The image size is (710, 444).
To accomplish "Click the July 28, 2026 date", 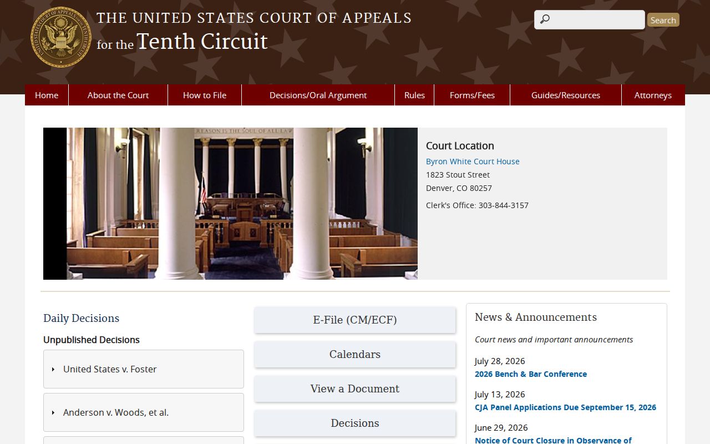I will (x=500, y=361).
